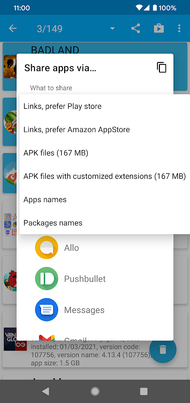The image size is (190, 403).
Task: Tap the copy to clipboard icon
Action: click(x=161, y=68)
